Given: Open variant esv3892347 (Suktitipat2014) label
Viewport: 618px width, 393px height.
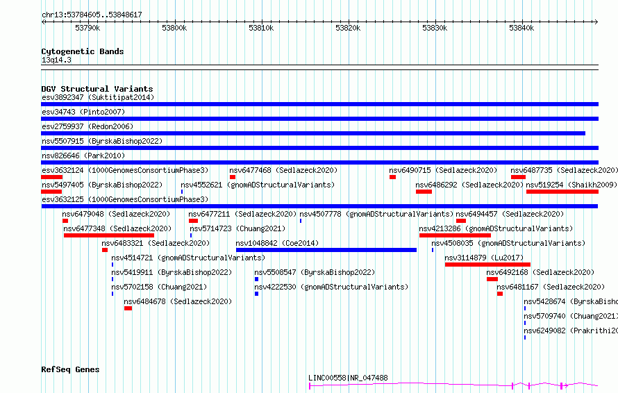Looking at the screenshot, I should click(x=98, y=97).
